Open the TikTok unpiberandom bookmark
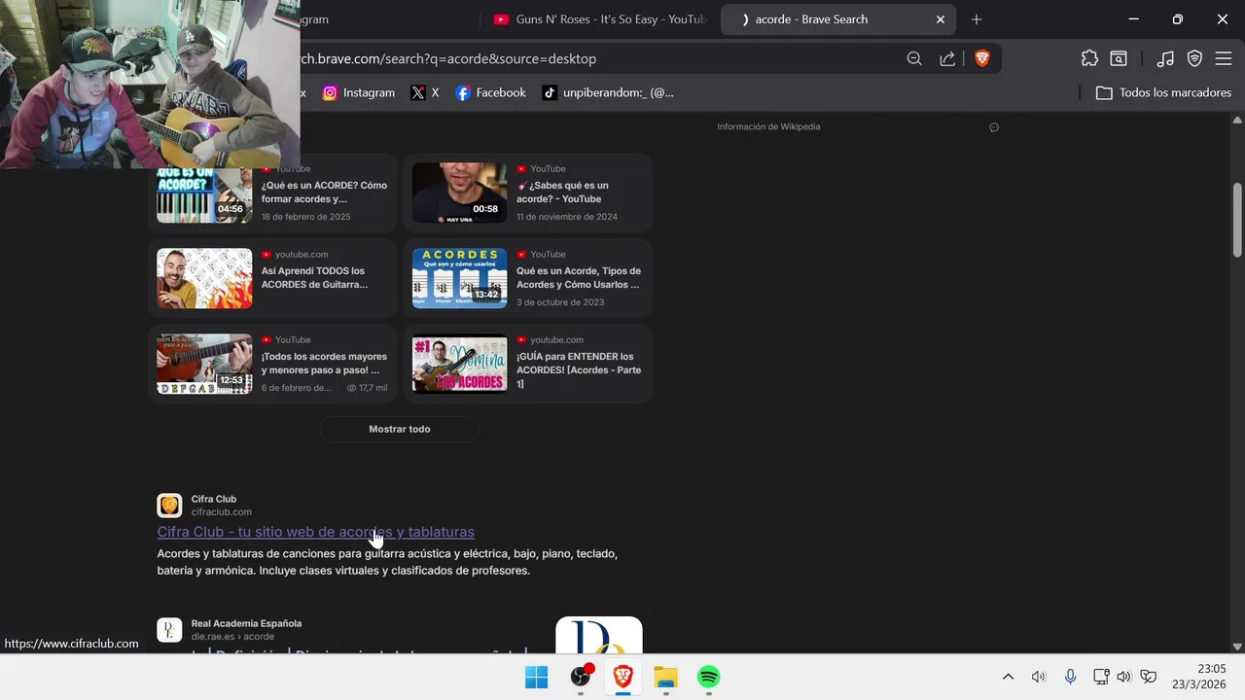The width and height of the screenshot is (1245, 700). click(x=607, y=92)
